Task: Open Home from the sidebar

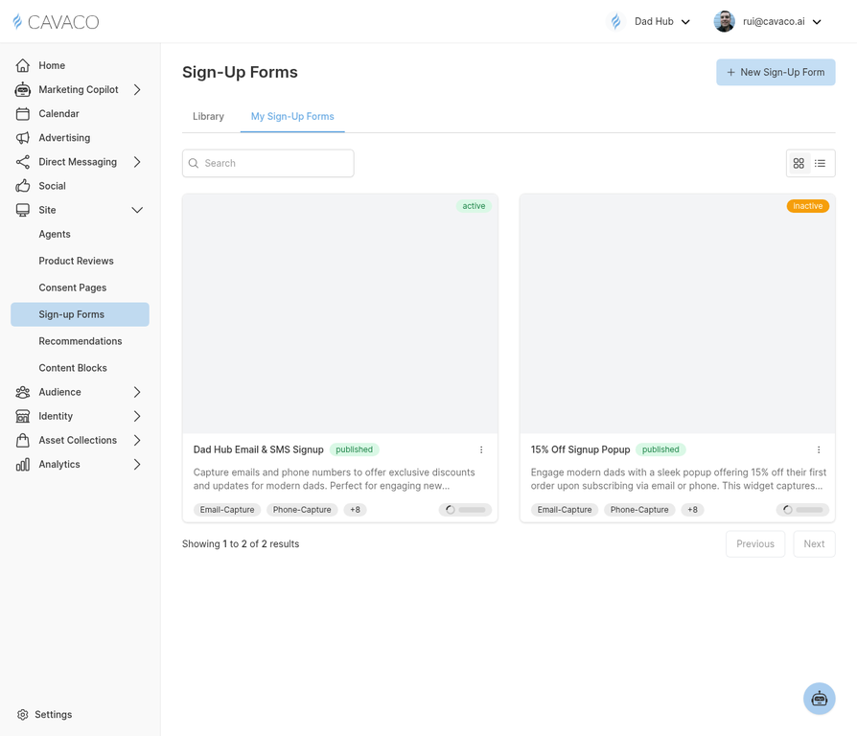Action: [x=52, y=65]
